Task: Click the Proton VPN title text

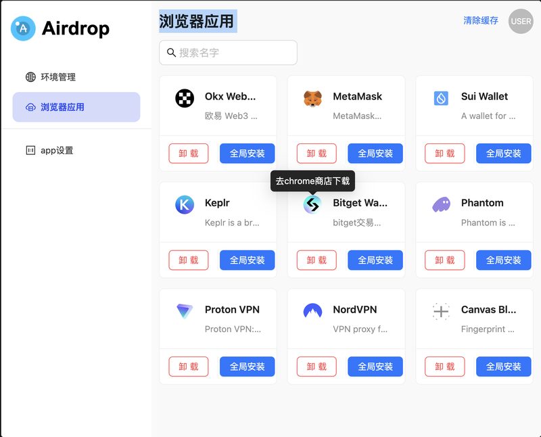Action: click(232, 310)
